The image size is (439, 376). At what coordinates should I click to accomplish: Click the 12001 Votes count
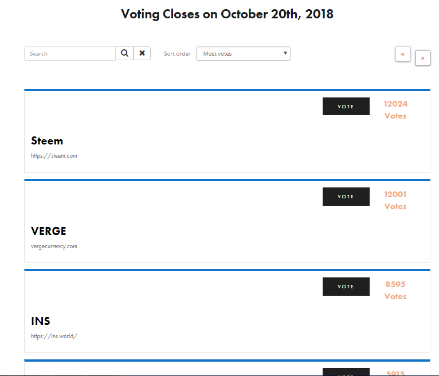pyautogui.click(x=395, y=200)
